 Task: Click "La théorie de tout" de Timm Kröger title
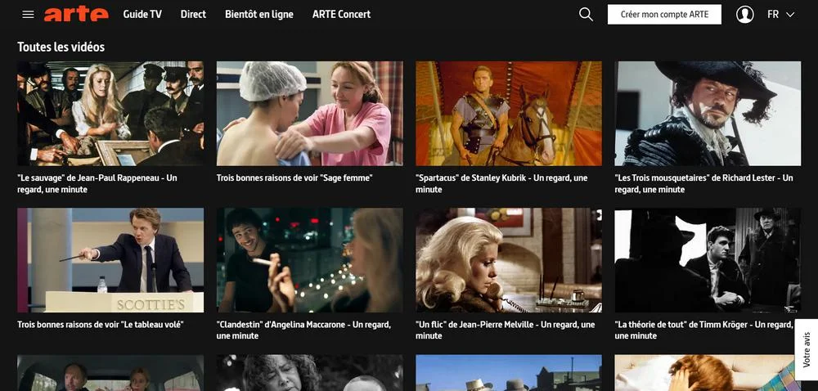pyautogui.click(x=703, y=330)
